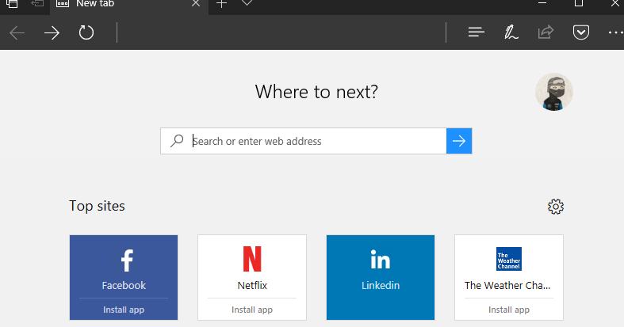
Task: Click the search Go arrow button
Action: pyautogui.click(x=459, y=141)
